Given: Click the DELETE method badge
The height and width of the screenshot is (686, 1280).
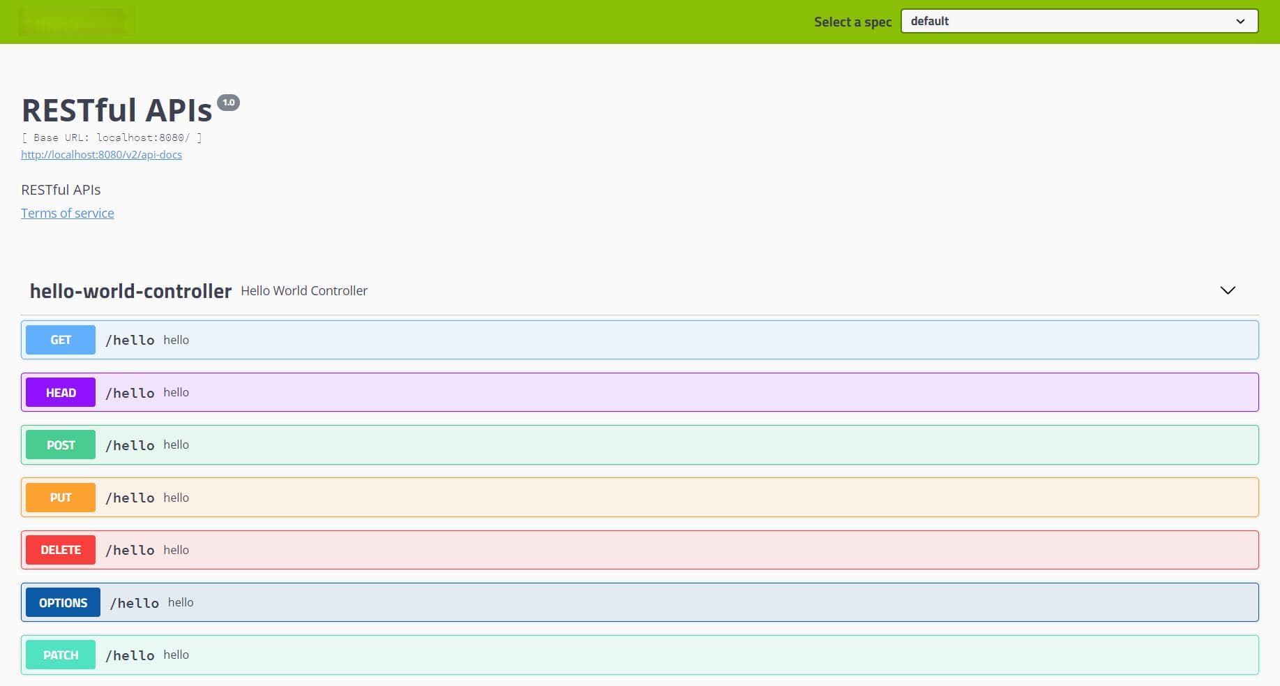Looking at the screenshot, I should coord(61,550).
